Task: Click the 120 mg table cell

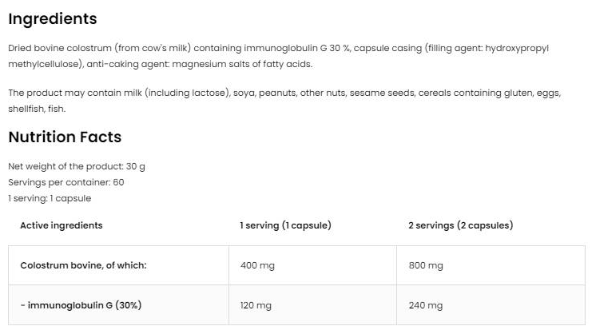Action: pos(256,305)
